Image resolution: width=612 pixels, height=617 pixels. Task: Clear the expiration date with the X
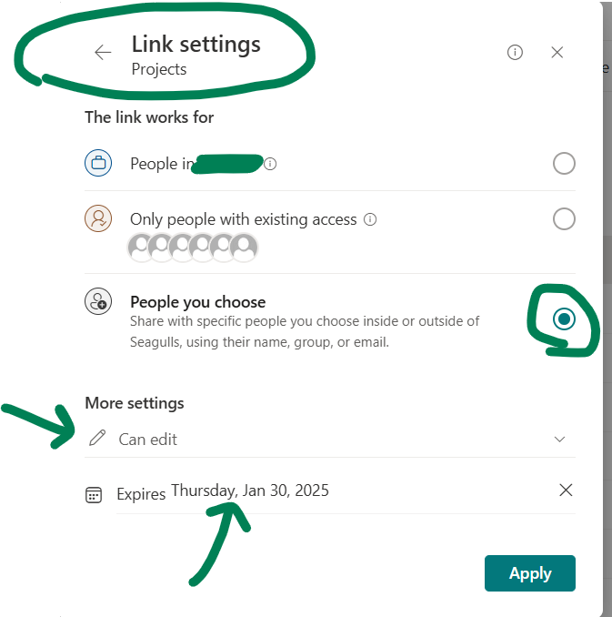coord(566,491)
